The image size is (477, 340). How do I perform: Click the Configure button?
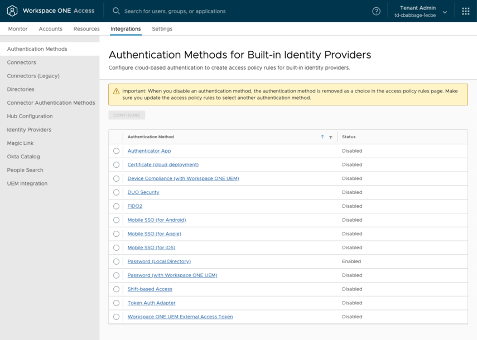(x=127, y=115)
